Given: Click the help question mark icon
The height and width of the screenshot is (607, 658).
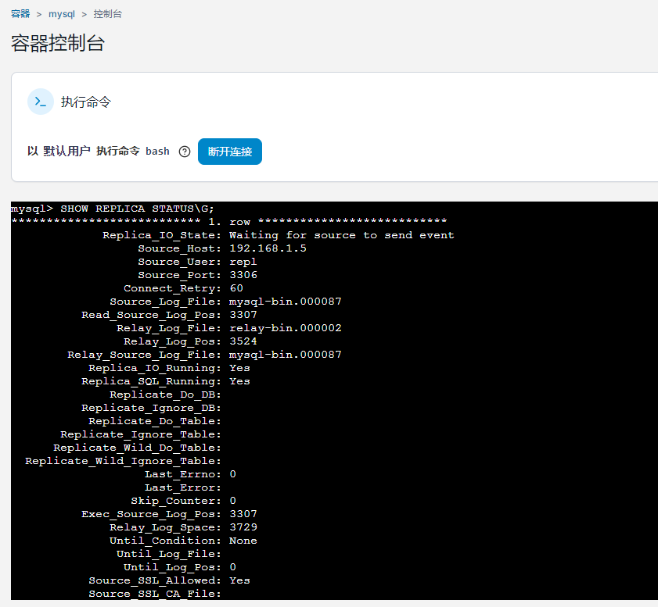Looking at the screenshot, I should 185,152.
